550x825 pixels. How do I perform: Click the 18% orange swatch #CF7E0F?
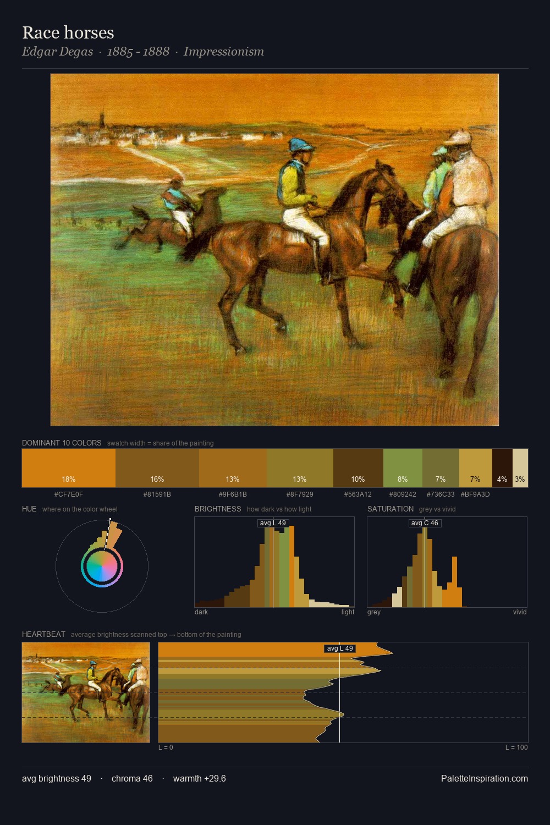tap(69, 468)
